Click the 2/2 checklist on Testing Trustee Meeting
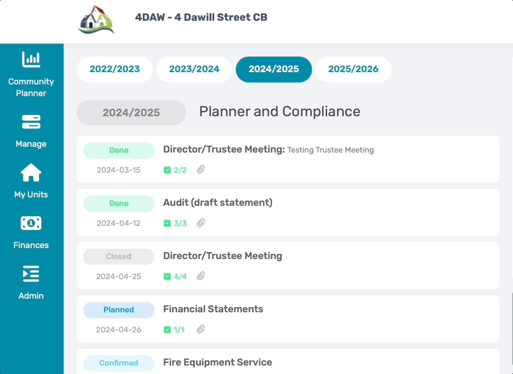Image resolution: width=513 pixels, height=374 pixels. click(x=175, y=170)
